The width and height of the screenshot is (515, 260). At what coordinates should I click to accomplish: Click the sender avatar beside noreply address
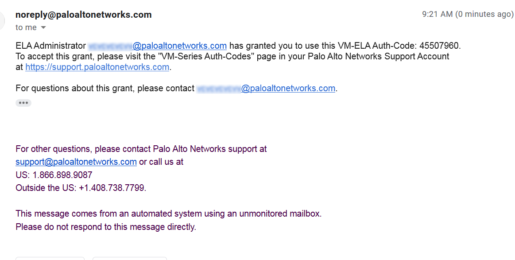pyautogui.click(x=2, y=20)
